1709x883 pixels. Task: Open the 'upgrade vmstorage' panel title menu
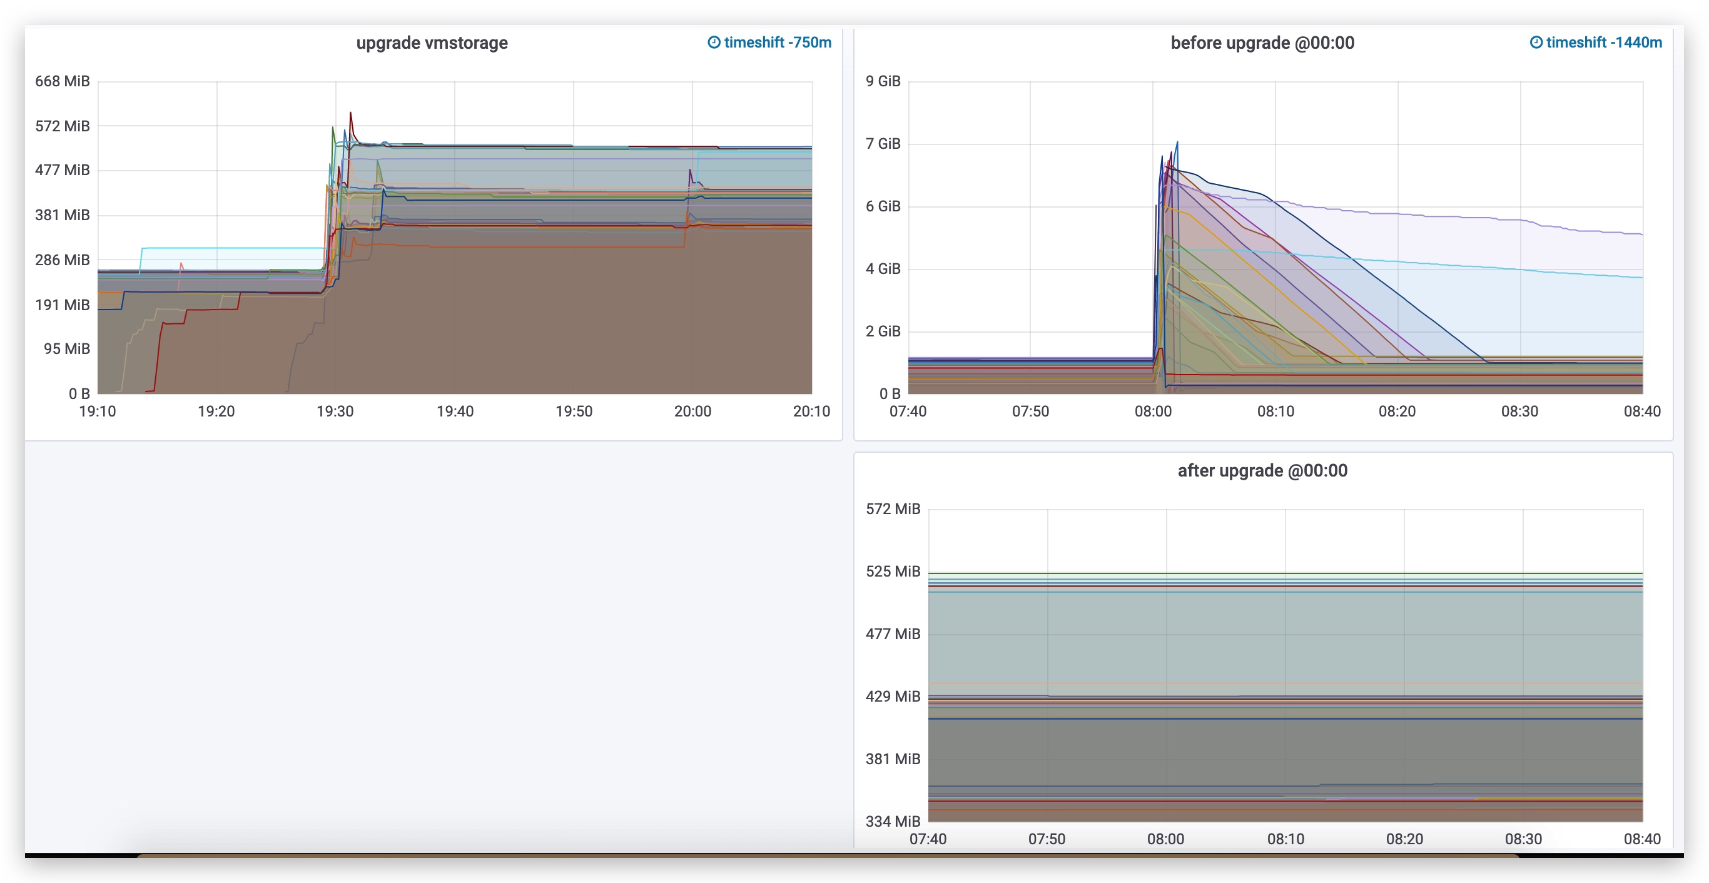[432, 43]
